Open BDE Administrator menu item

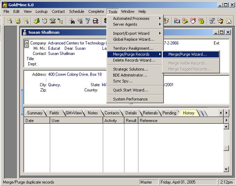coord(135,75)
